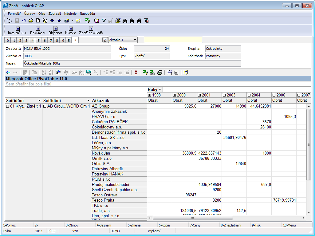This screenshot has height=236, width=315.
Task: Collapse the 01 Kryt...Žitné row group
Action: (x=8, y=106)
